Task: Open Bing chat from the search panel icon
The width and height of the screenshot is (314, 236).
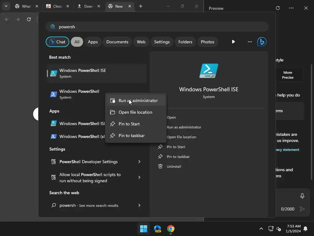Action: (262, 42)
